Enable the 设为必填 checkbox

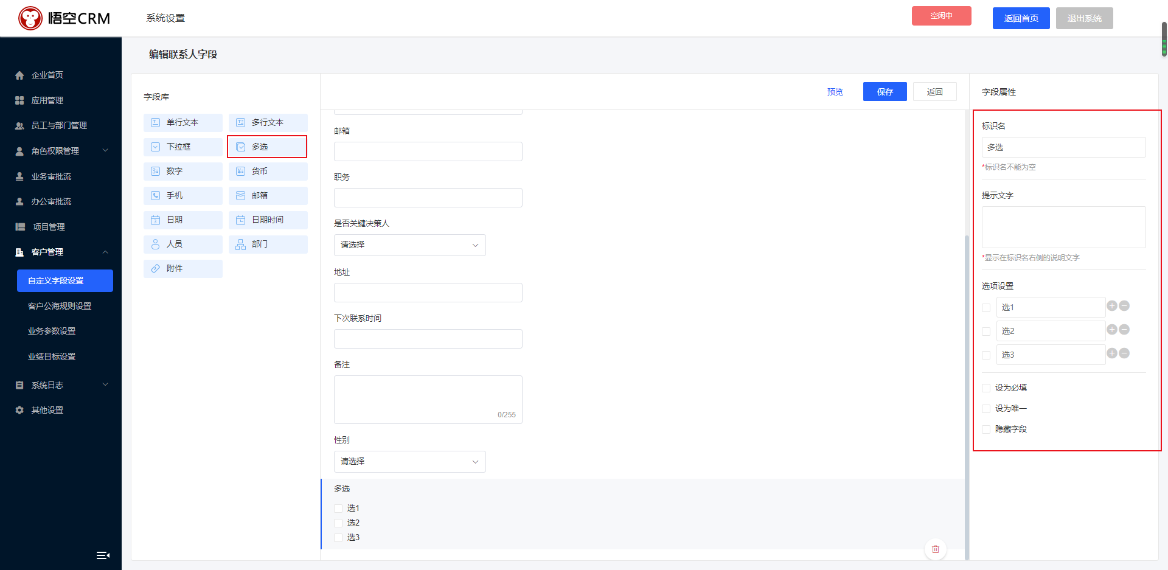986,388
